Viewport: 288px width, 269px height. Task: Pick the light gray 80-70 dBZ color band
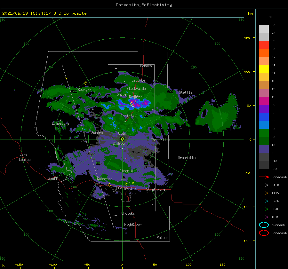coord(264,29)
